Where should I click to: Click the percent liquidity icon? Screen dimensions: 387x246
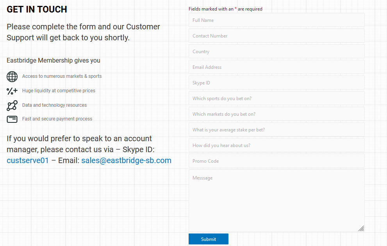12,91
